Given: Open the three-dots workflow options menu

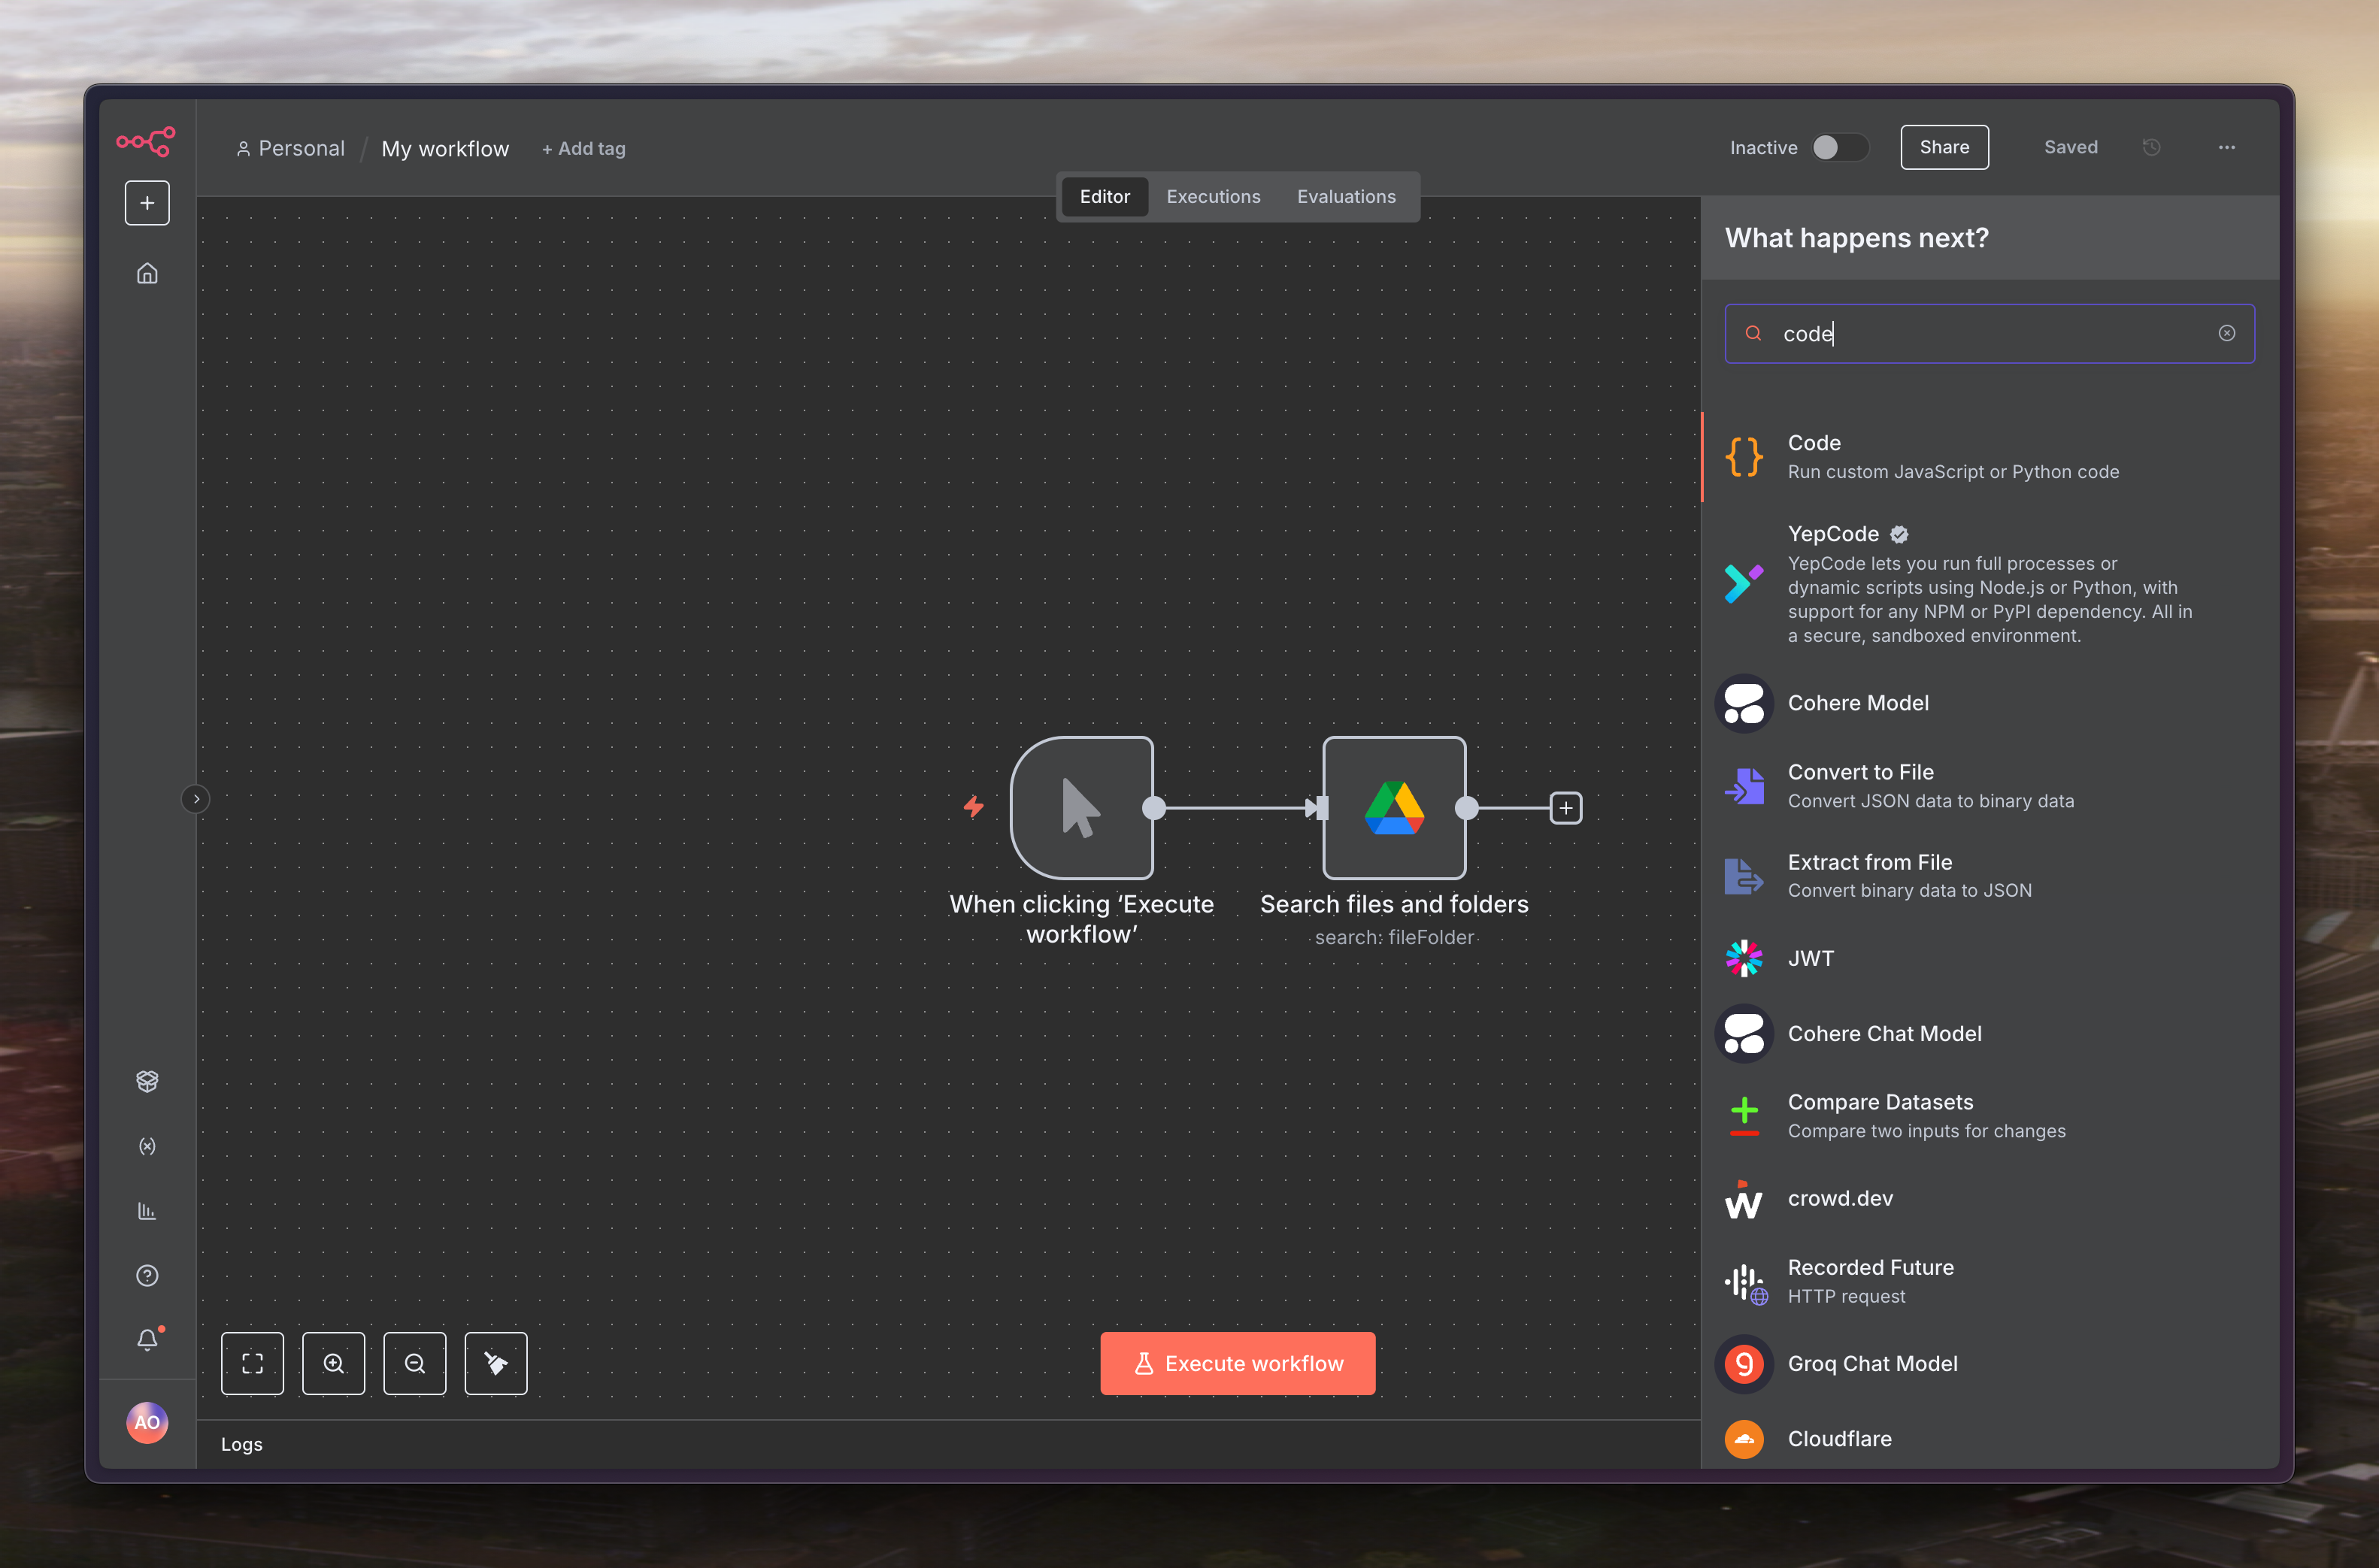Looking at the screenshot, I should [2226, 147].
